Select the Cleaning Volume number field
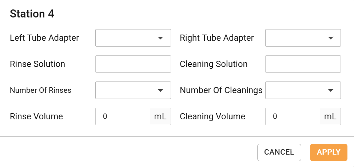Screen dimensions: 354x167 click(x=293, y=116)
